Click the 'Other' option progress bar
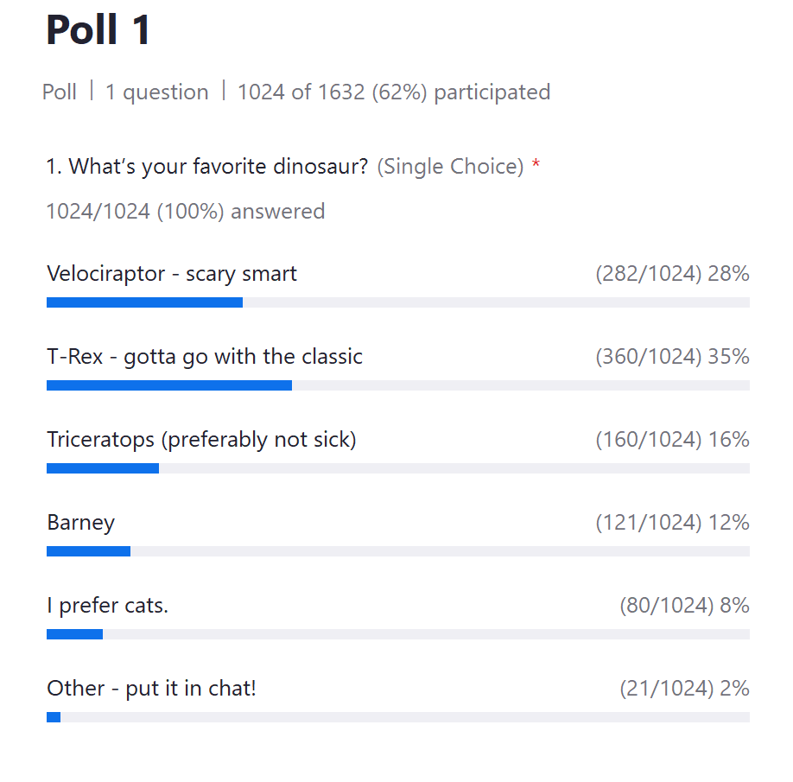793x782 pixels. (397, 717)
